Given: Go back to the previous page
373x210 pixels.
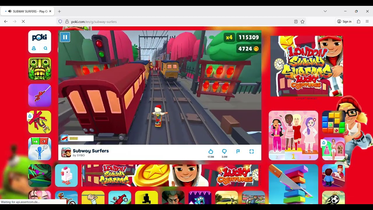Looking at the screenshot, I should click(6, 22).
